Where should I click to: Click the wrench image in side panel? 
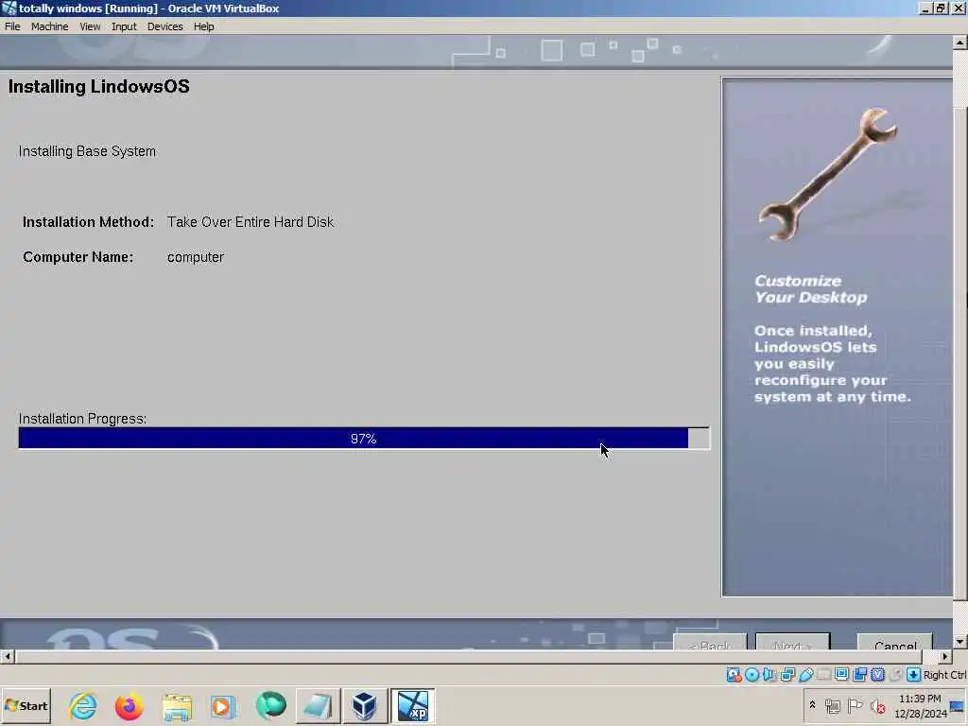coord(828,174)
